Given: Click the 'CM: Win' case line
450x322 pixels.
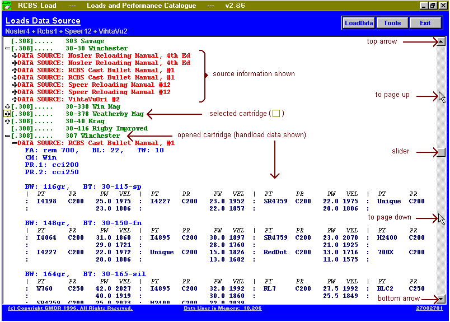Looking at the screenshot, I should click(41, 157).
